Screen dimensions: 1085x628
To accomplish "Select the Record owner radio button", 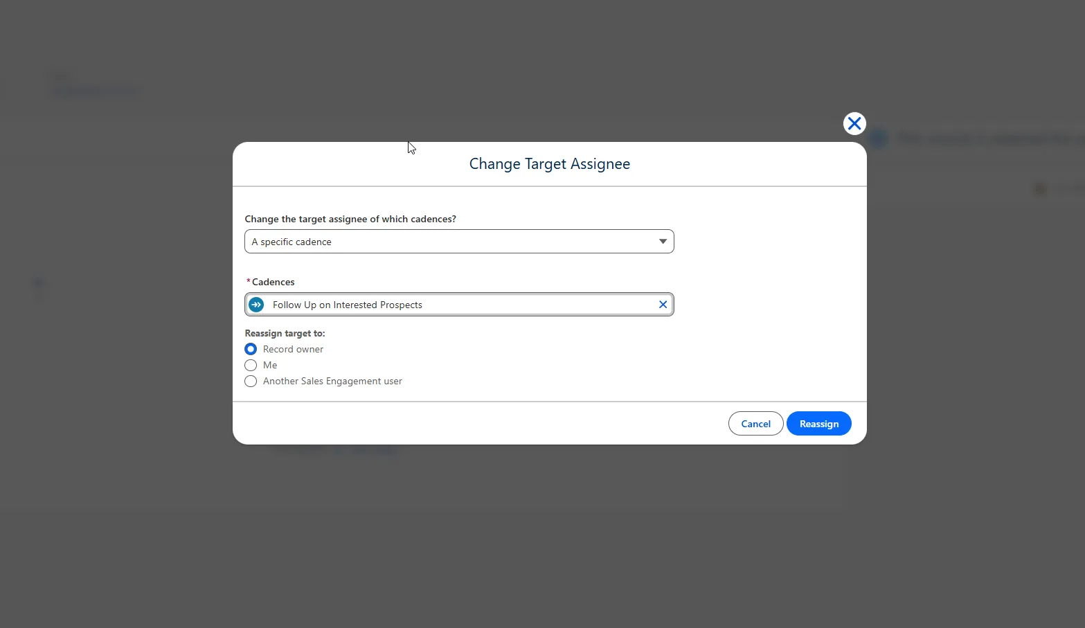I will pos(251,349).
